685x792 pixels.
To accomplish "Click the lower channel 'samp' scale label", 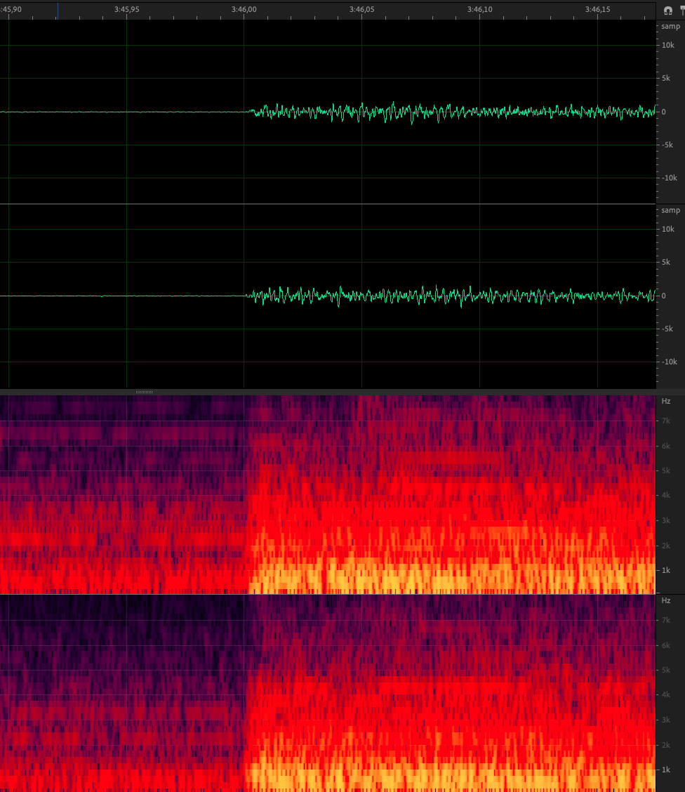I will pos(670,211).
